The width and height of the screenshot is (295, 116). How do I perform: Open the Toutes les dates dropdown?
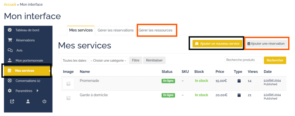click(x=75, y=60)
